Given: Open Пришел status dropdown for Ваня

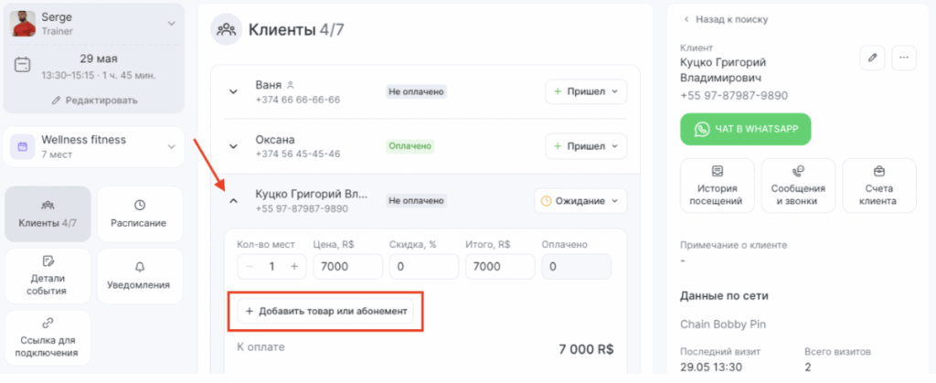Looking at the screenshot, I should 586,92.
